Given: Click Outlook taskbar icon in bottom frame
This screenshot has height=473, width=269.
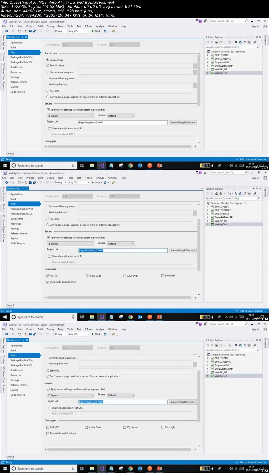Looking at the screenshot, I should [140, 469].
